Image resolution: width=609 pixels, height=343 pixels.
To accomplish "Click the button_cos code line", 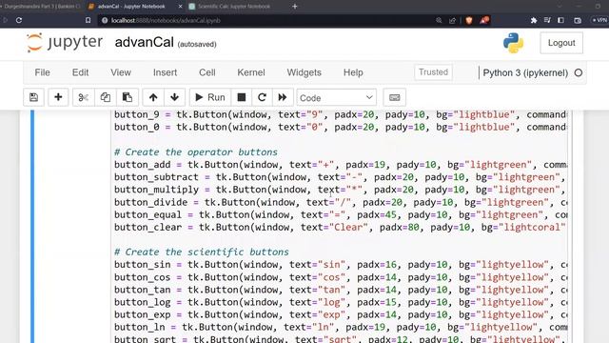I will point(341,277).
